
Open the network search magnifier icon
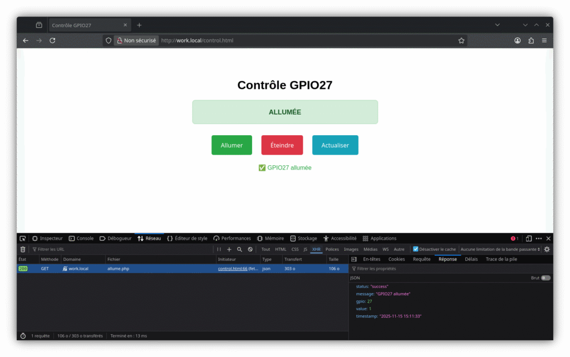239,250
